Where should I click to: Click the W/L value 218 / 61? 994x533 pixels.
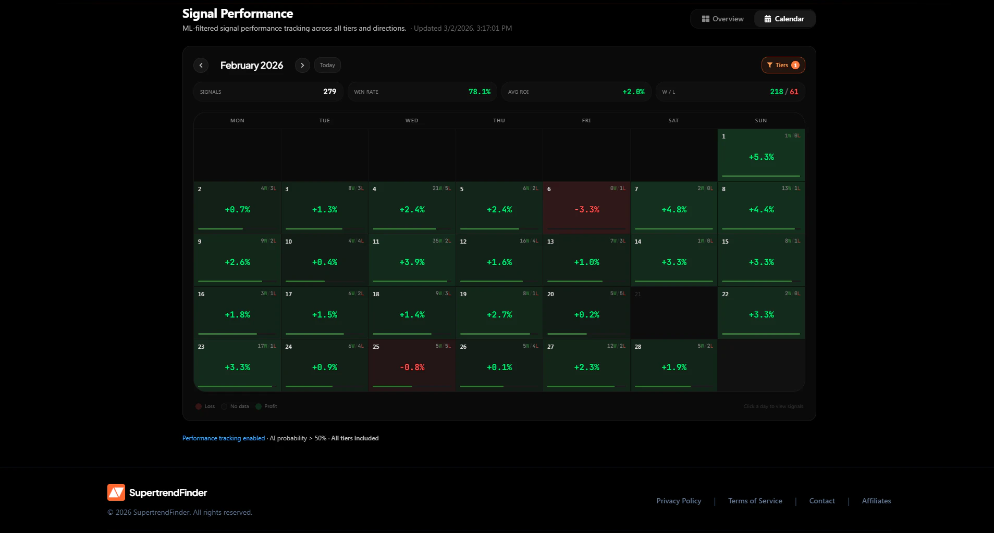click(x=784, y=92)
